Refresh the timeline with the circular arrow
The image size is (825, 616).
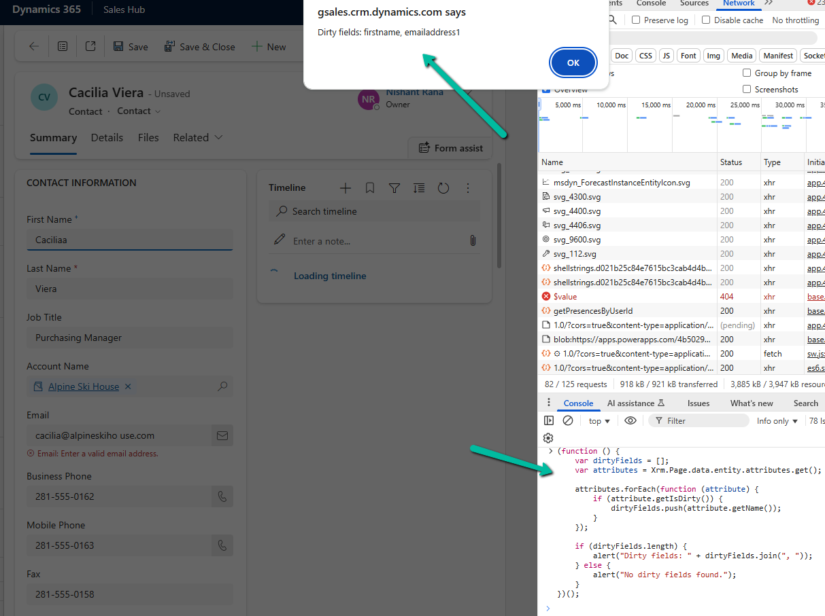click(443, 188)
